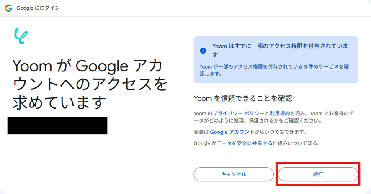This screenshot has height=194, width=371.
Task: Click the Google logo in the title bar
Action: tap(8, 8)
